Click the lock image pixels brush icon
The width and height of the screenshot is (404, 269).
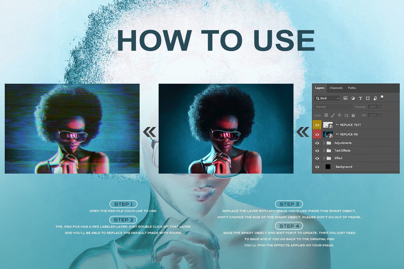(333, 115)
